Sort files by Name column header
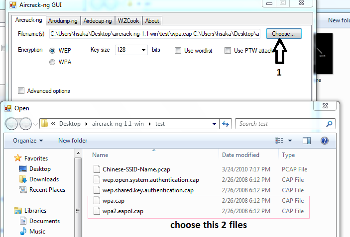 [100, 155]
